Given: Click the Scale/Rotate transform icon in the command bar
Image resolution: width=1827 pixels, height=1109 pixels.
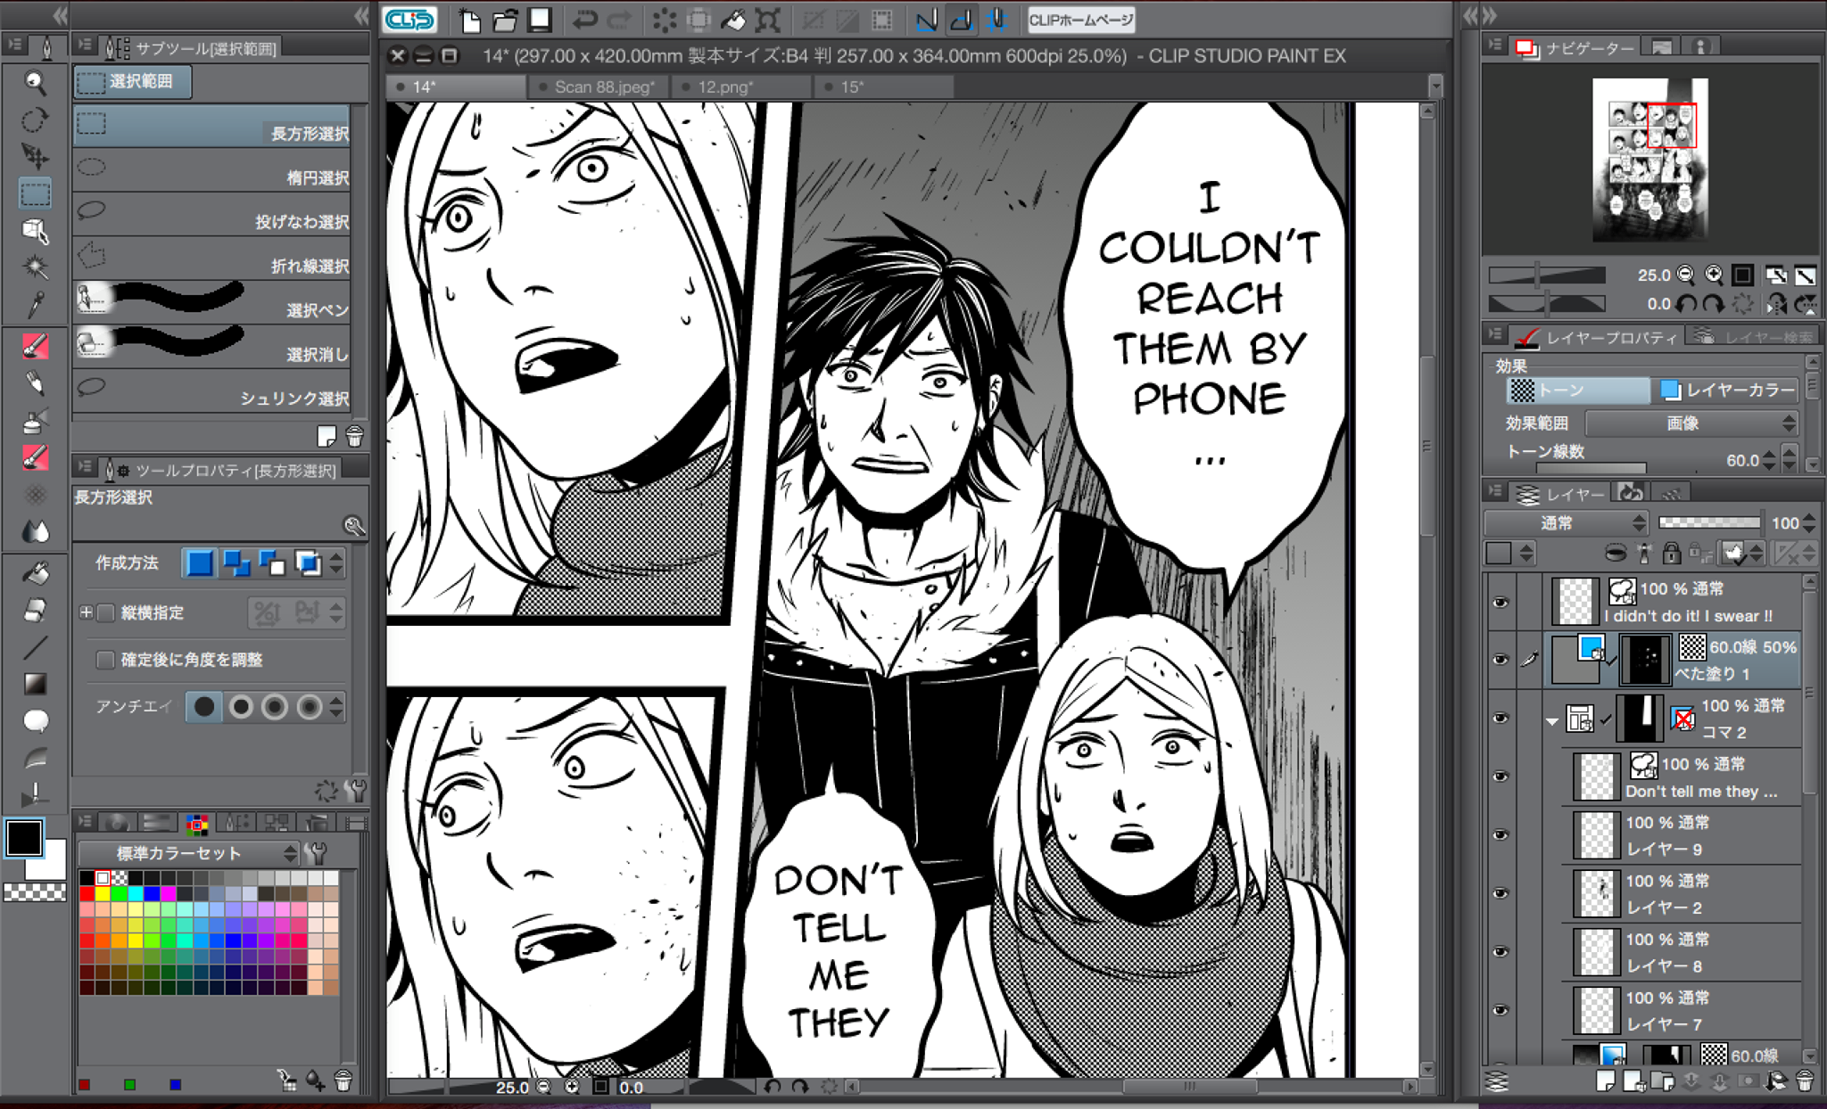Looking at the screenshot, I should [x=767, y=20].
